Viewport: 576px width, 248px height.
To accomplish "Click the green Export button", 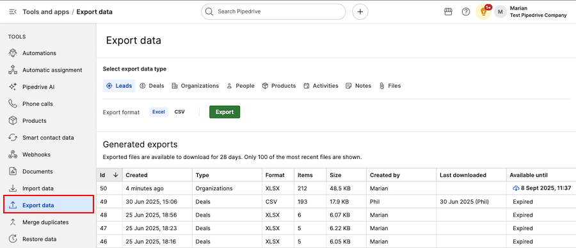I will (x=225, y=112).
